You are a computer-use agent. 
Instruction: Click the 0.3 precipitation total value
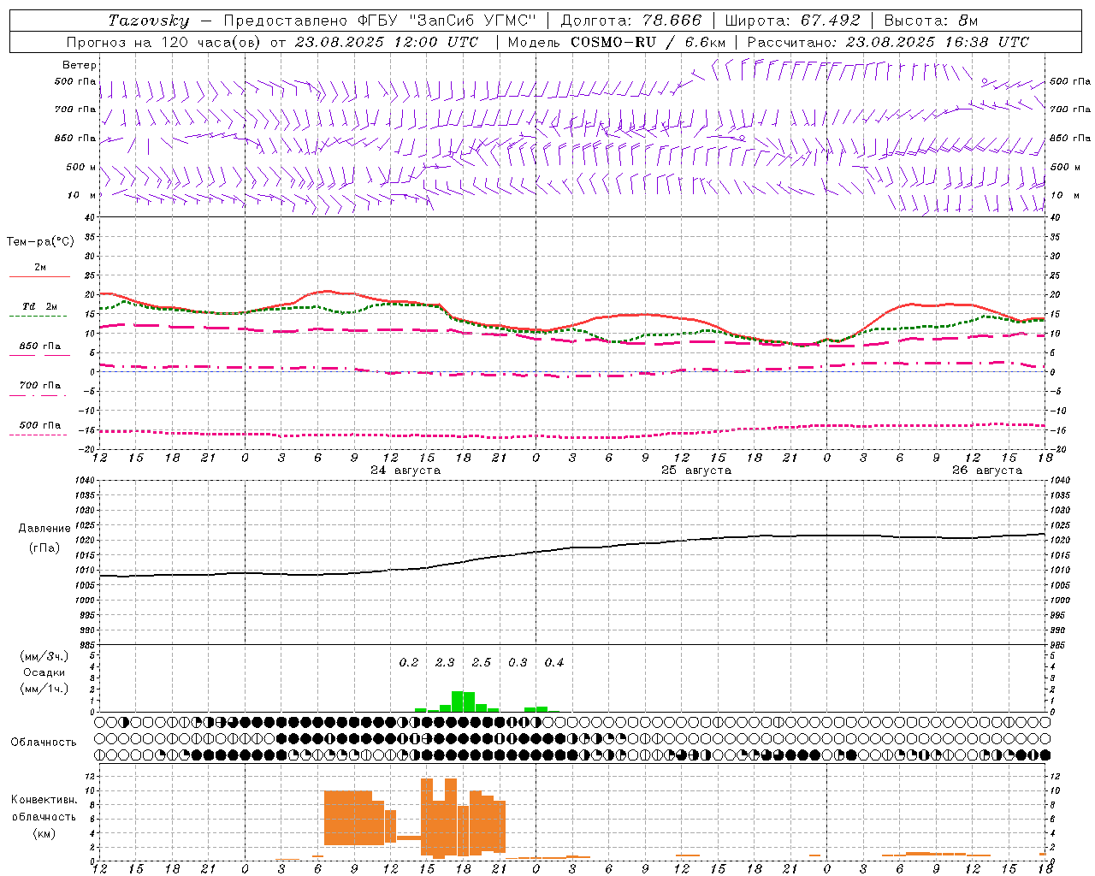[x=518, y=662]
